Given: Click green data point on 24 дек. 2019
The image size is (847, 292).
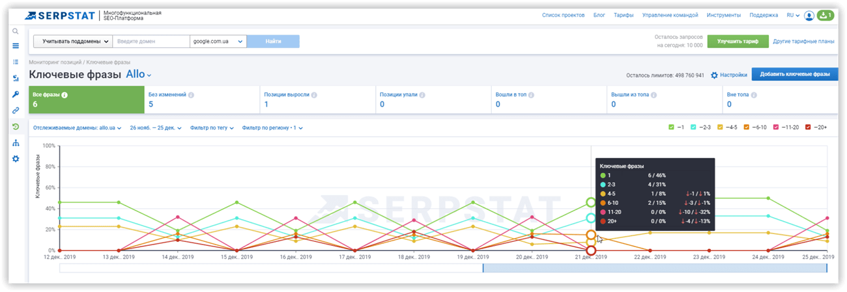Looking at the screenshot, I should click(x=768, y=198).
